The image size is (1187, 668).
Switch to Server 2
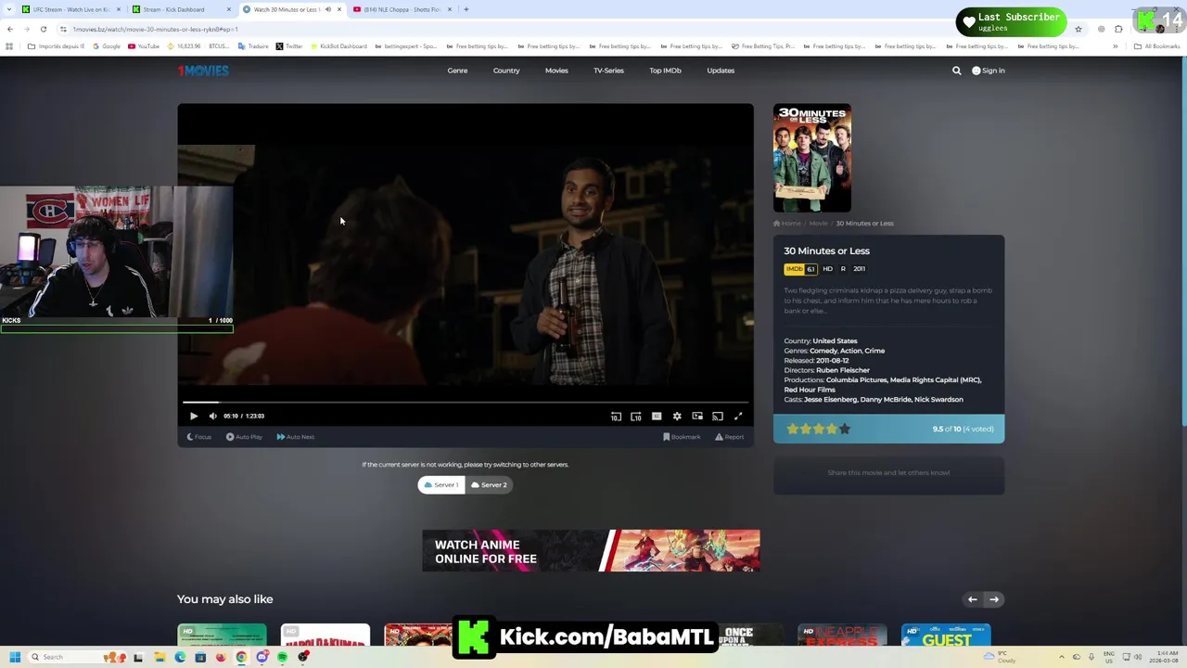click(x=489, y=485)
